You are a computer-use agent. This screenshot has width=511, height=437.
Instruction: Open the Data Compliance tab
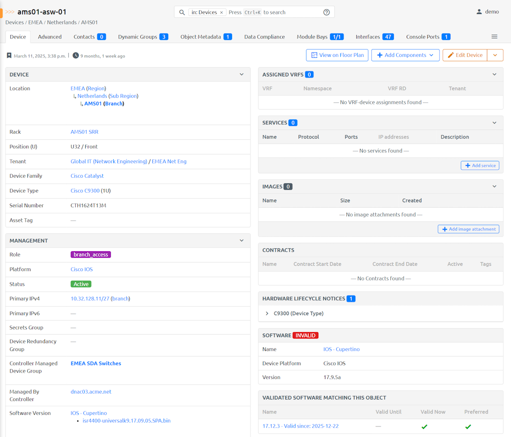point(264,37)
